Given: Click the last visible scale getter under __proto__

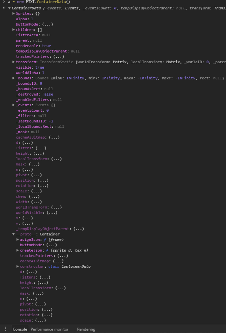Looking at the screenshot, I should pos(41,320).
